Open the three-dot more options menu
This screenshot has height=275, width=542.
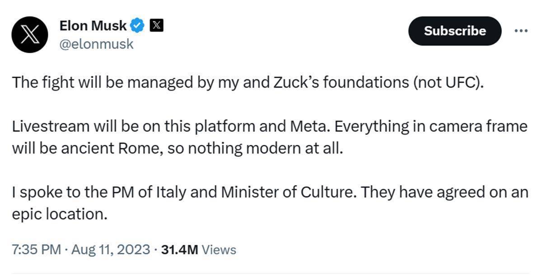[521, 31]
